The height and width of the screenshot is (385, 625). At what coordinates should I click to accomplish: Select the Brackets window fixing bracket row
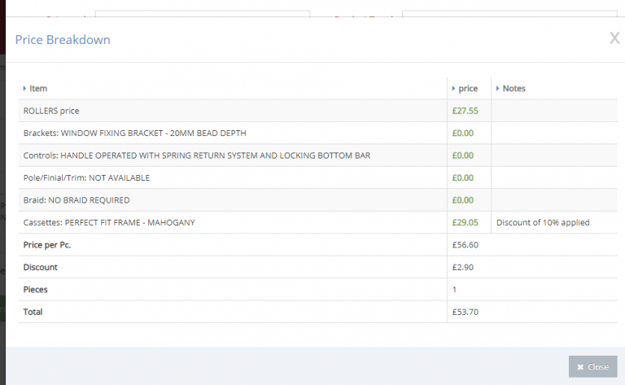(134, 133)
